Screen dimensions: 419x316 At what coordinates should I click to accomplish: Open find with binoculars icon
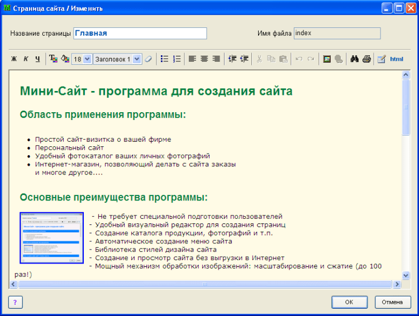tap(355, 59)
